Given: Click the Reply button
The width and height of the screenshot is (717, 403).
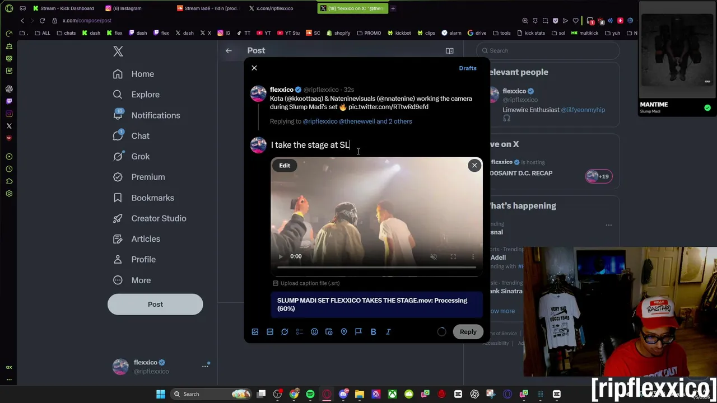Looking at the screenshot, I should point(468,332).
